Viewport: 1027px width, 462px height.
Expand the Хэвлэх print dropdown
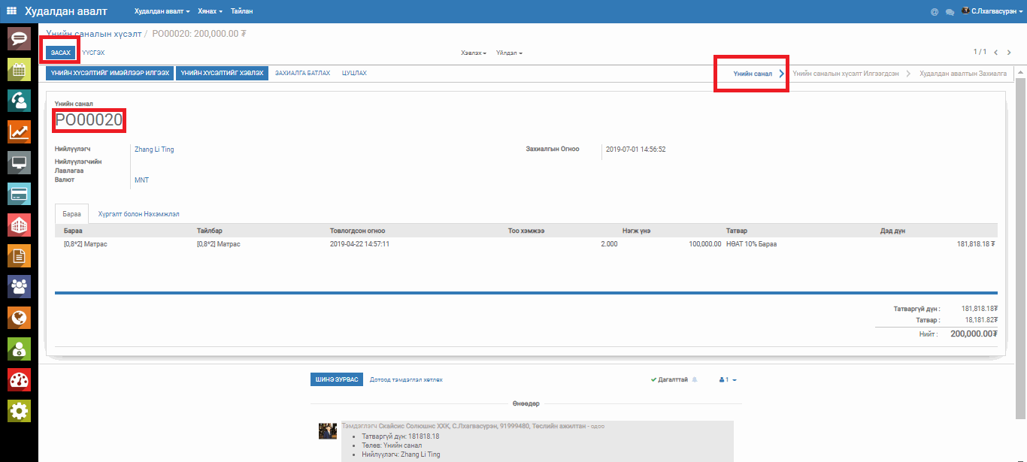(x=474, y=53)
